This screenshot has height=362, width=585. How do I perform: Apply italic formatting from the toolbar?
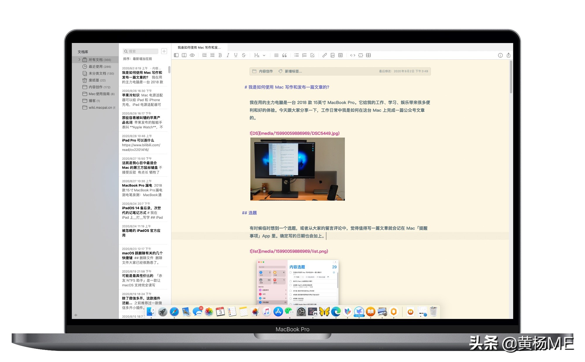pos(228,55)
